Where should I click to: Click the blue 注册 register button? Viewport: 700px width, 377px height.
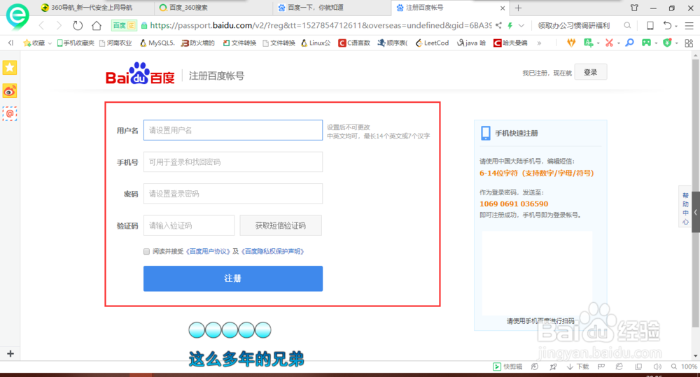[x=233, y=278]
